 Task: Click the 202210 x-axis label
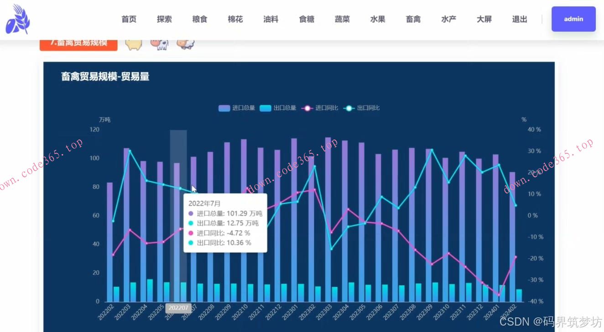241,312
